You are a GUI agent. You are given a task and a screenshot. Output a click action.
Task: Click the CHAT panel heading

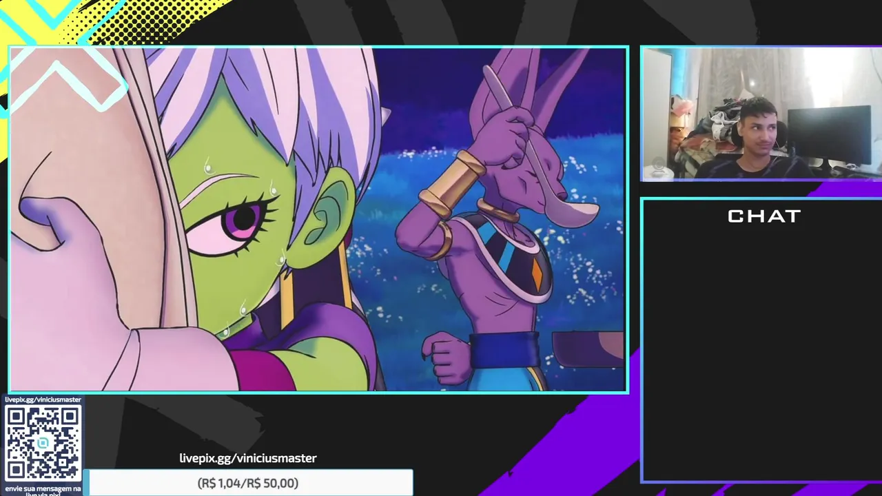[x=763, y=216]
